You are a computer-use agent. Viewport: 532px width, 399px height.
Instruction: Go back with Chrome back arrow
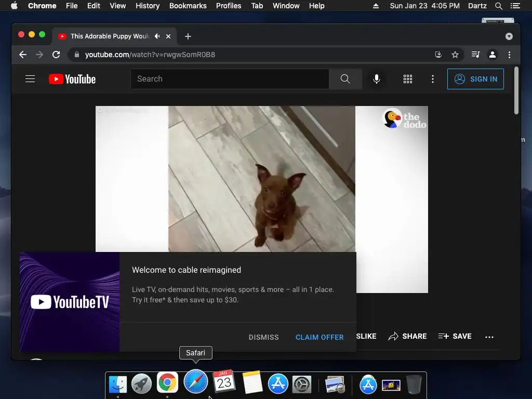coord(23,55)
